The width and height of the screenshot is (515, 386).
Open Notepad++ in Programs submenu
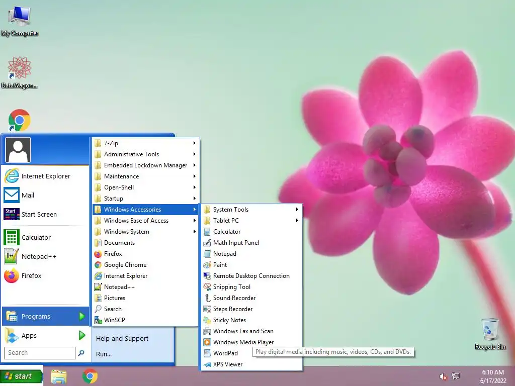[145, 287]
